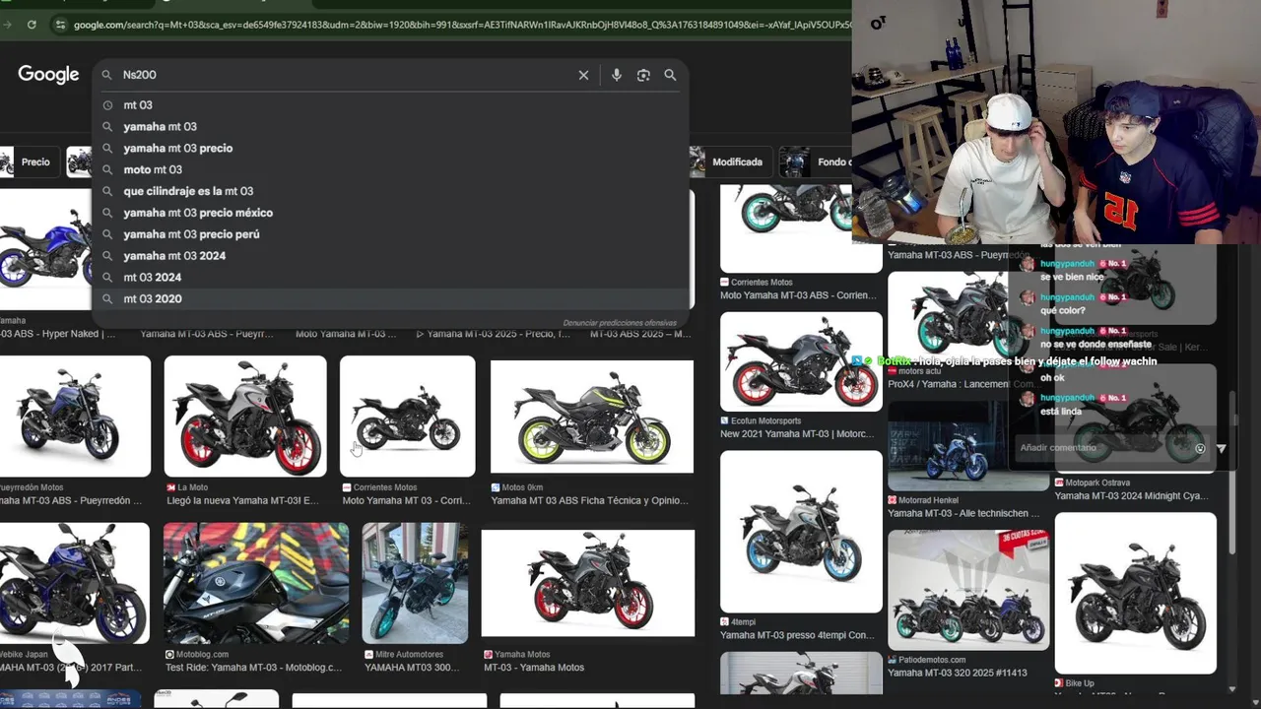Open Motorrad Henkel Yamaha MT-03 image
The height and width of the screenshot is (709, 1261).
[968, 445]
